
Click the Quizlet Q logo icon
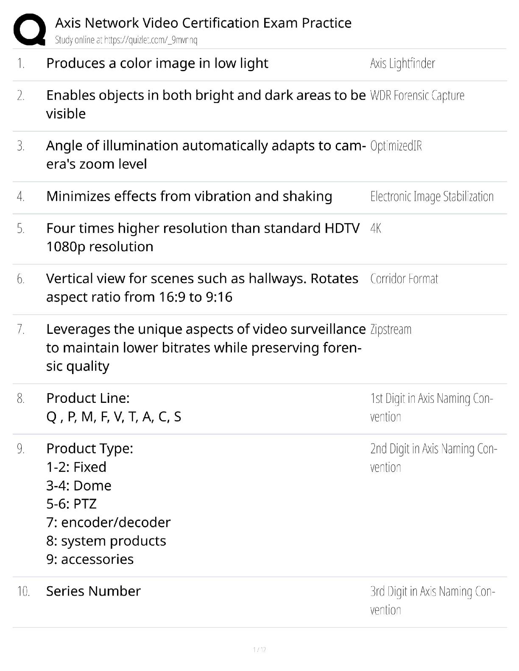coord(30,29)
